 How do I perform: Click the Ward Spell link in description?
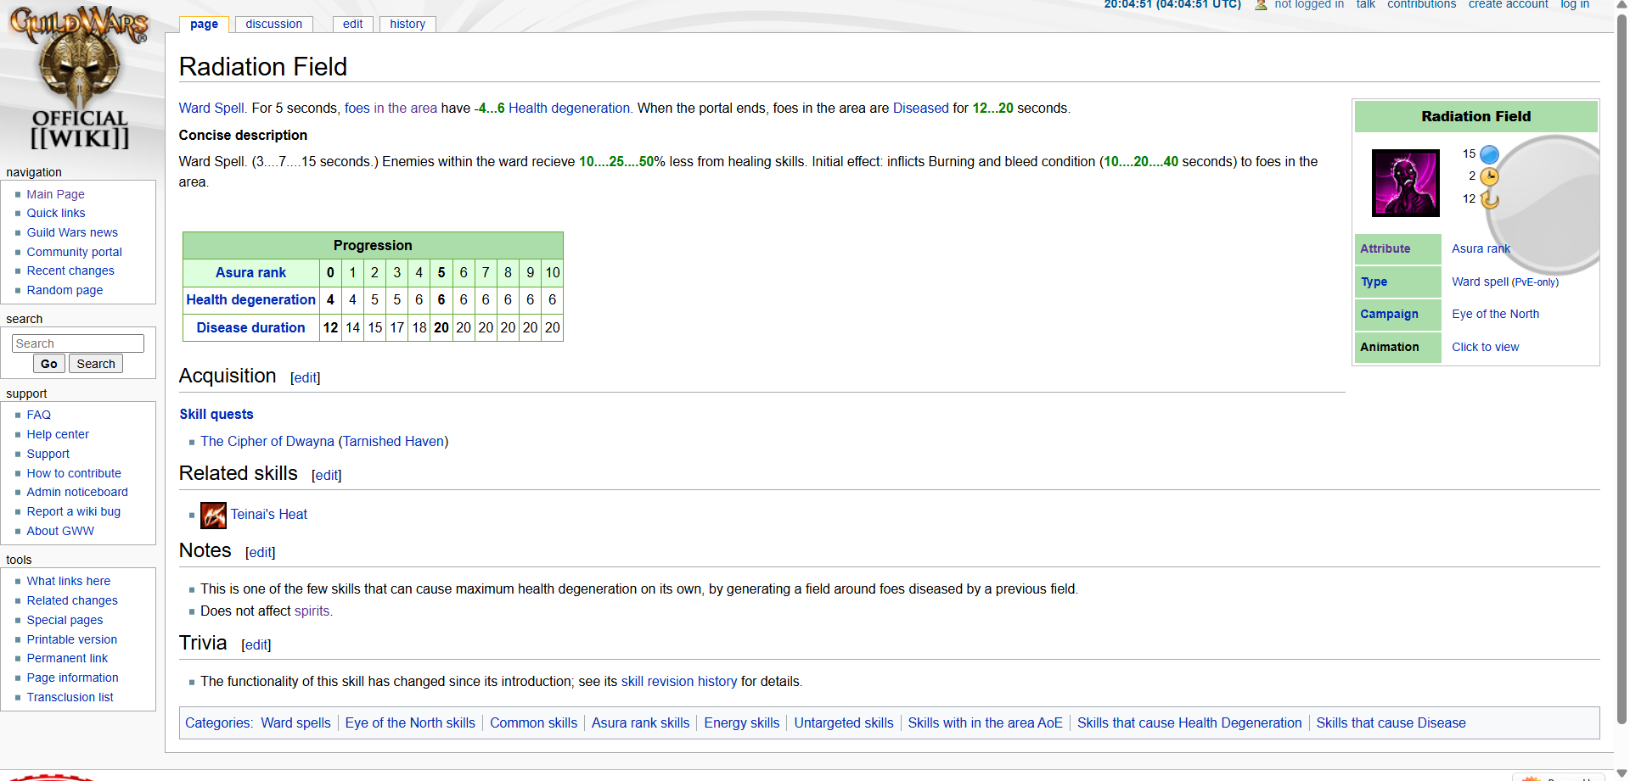coord(211,108)
